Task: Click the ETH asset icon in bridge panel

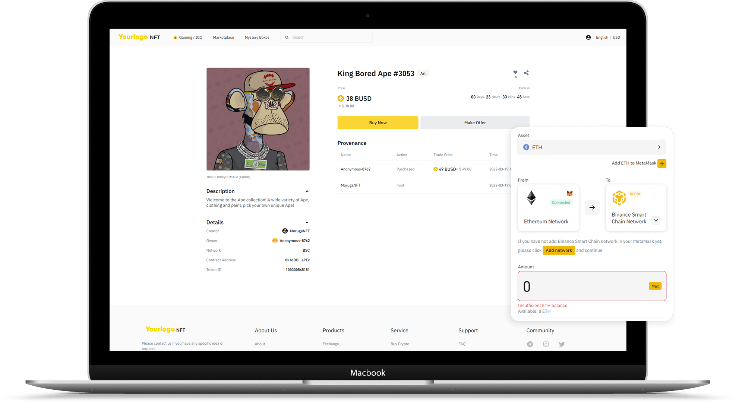Action: coord(526,147)
